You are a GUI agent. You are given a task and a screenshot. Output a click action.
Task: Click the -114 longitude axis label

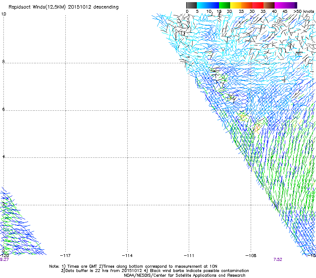click(127, 256)
